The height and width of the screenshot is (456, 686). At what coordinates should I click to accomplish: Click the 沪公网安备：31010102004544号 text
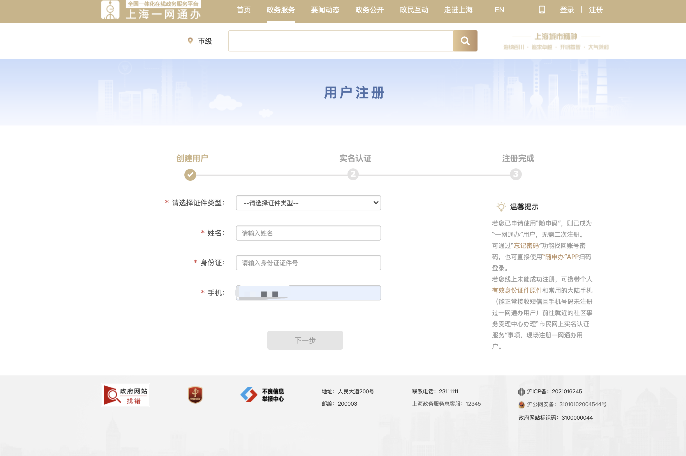point(567,405)
